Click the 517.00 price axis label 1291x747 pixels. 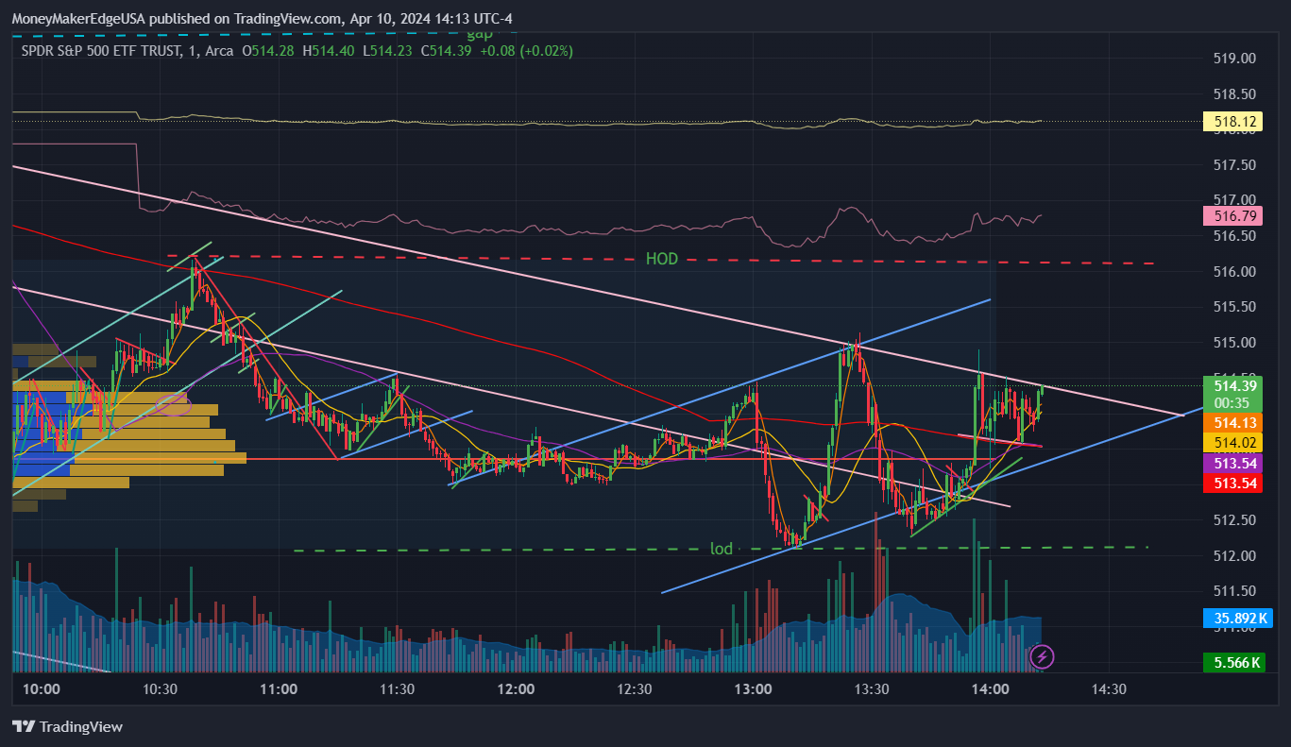coord(1234,200)
